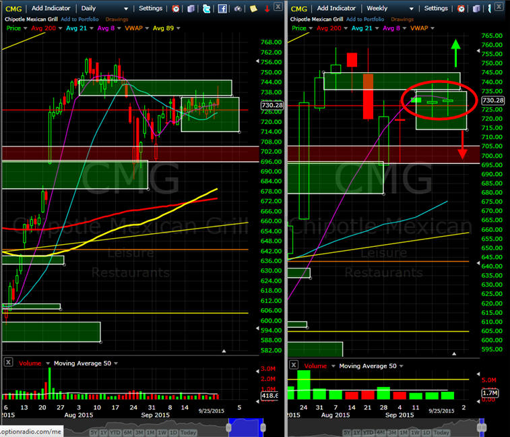Open Drawings in Daily chart
The height and width of the screenshot is (437, 510).
tap(117, 19)
